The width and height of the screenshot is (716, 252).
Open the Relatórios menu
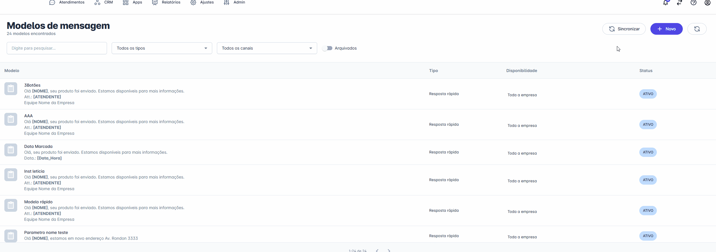(x=166, y=2)
